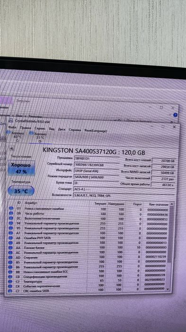Viewport: 186px width, 332px height.
Task: Click status icon of attribute BB row
Action: tap(10, 272)
